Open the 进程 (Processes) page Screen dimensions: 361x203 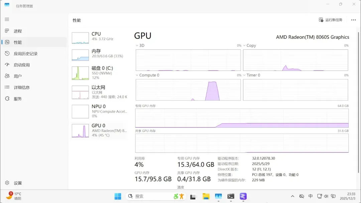pos(18,31)
